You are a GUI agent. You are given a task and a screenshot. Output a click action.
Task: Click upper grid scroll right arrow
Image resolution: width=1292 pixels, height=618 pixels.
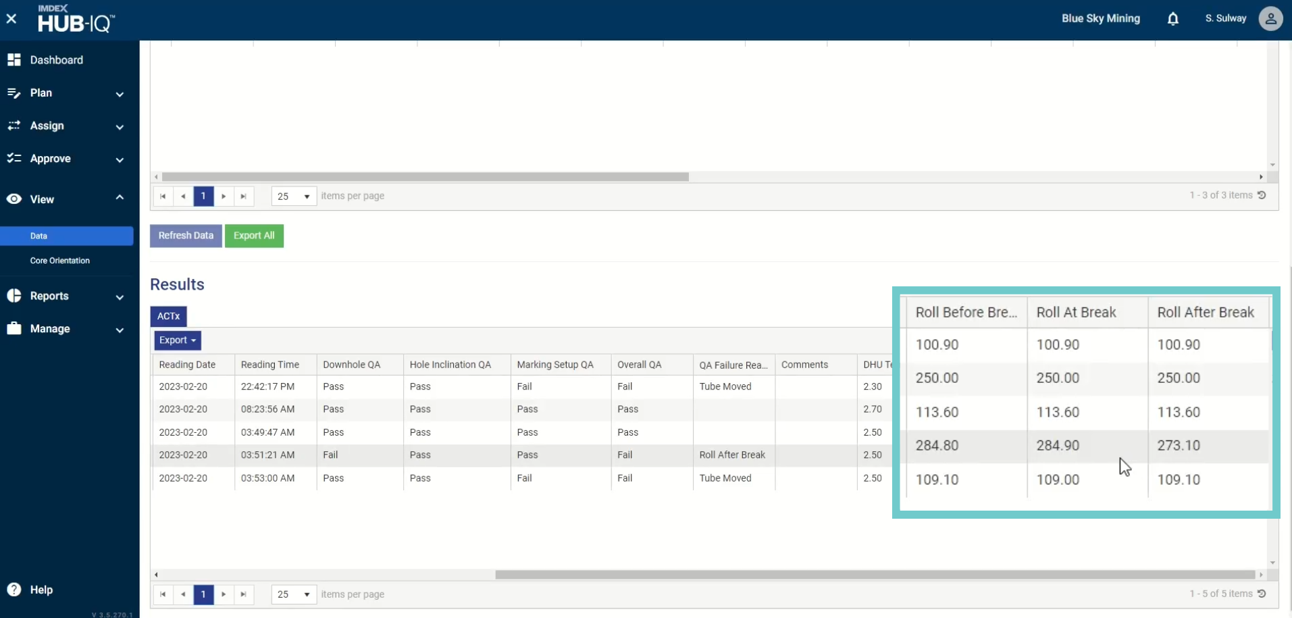(1261, 177)
